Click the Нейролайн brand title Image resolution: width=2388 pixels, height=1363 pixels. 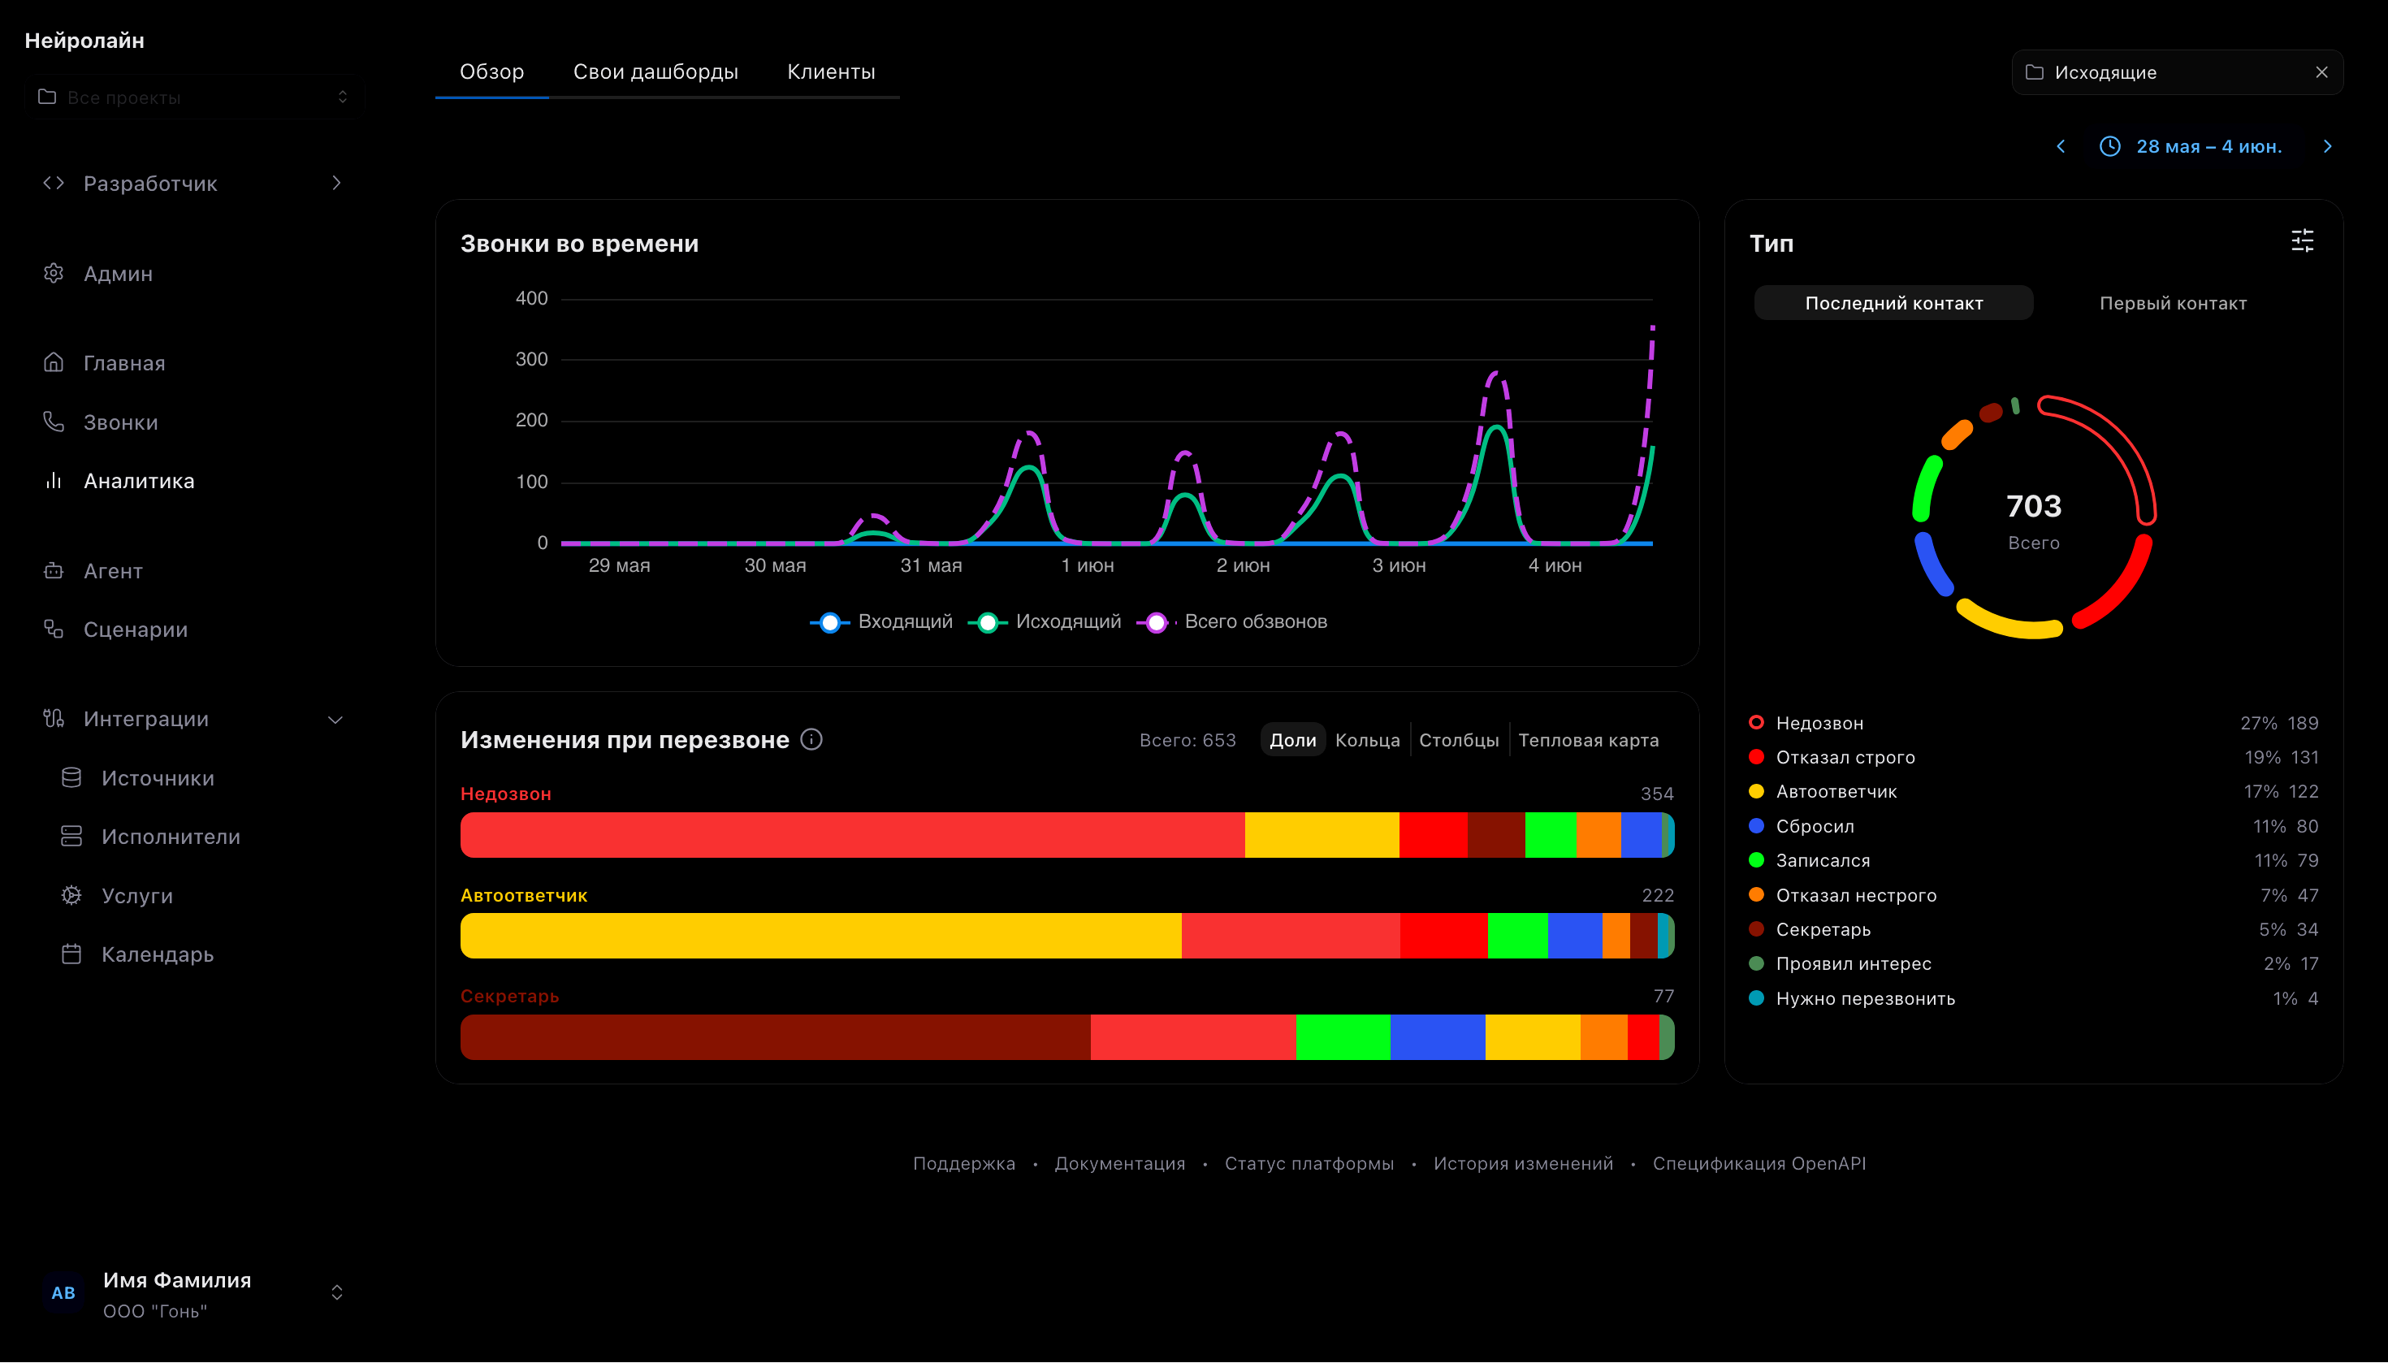84,41
